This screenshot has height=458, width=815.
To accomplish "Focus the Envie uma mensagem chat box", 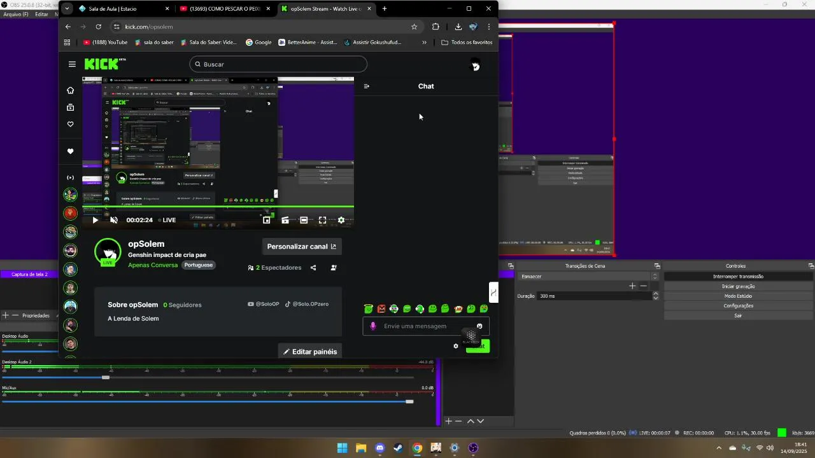I will tap(426, 326).
